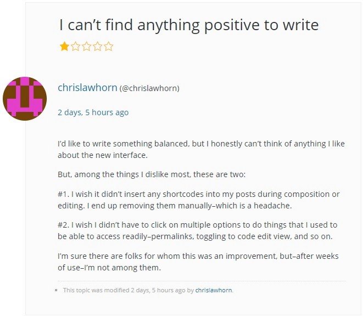Click the review title heading
This screenshot has width=363, height=317.
pos(189,25)
